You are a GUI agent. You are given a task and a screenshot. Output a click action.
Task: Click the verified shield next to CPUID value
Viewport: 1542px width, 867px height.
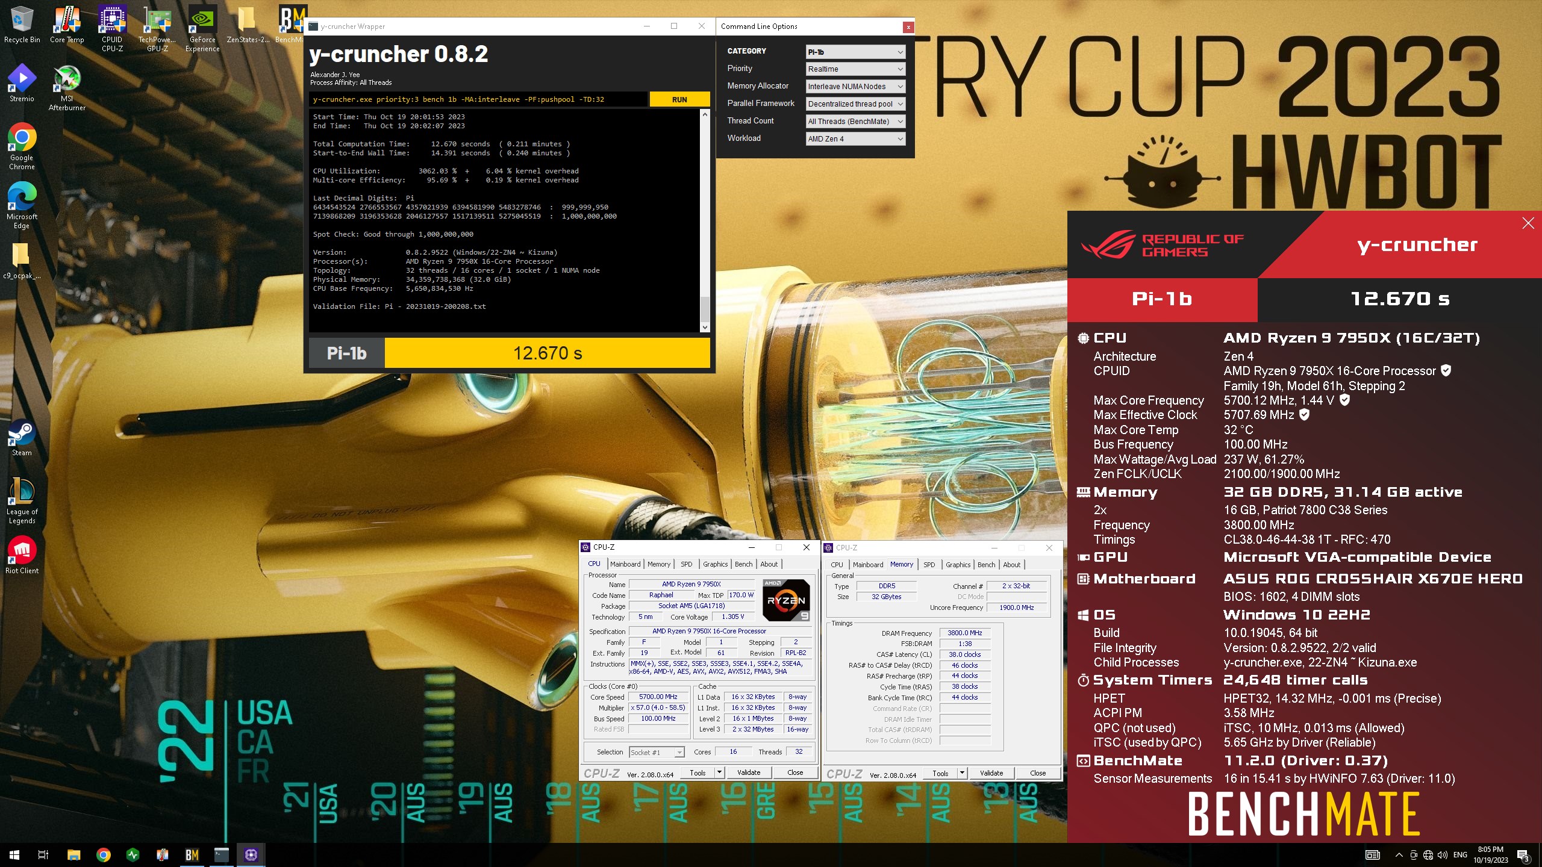click(x=1446, y=371)
